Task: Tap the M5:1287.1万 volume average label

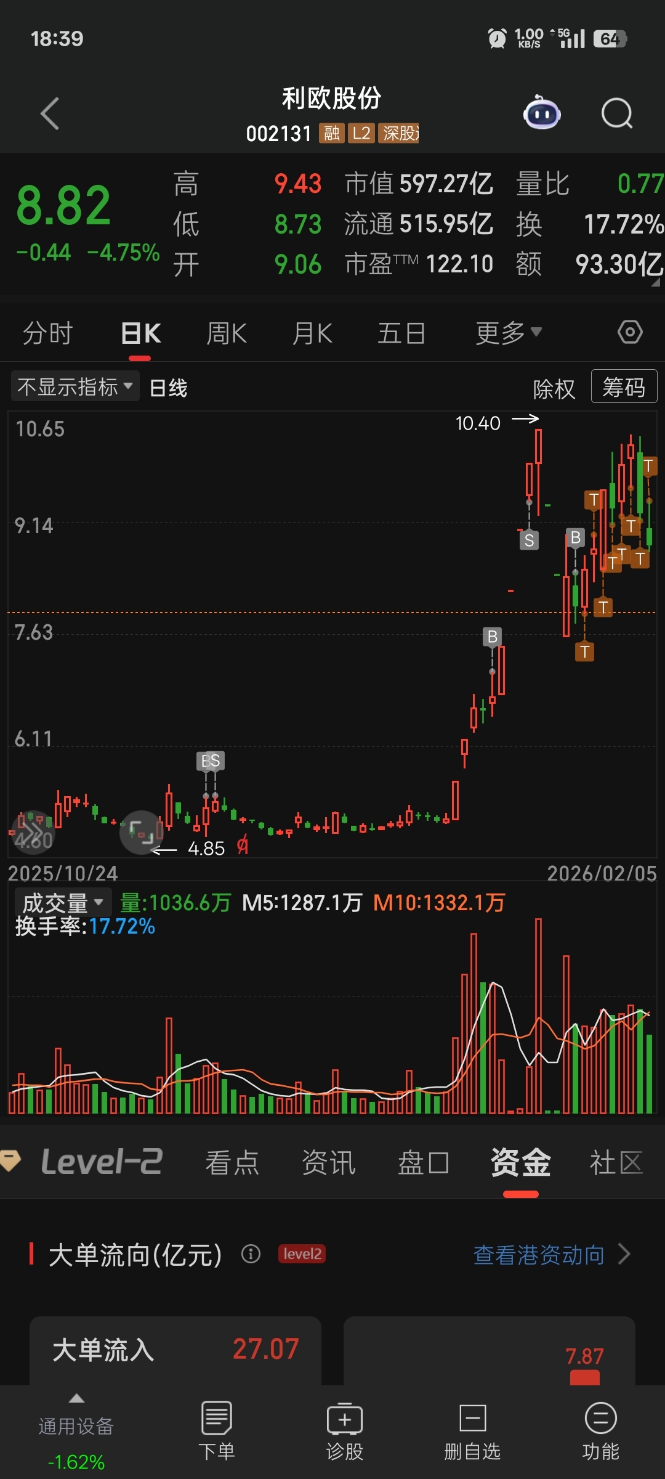Action: pos(302,903)
